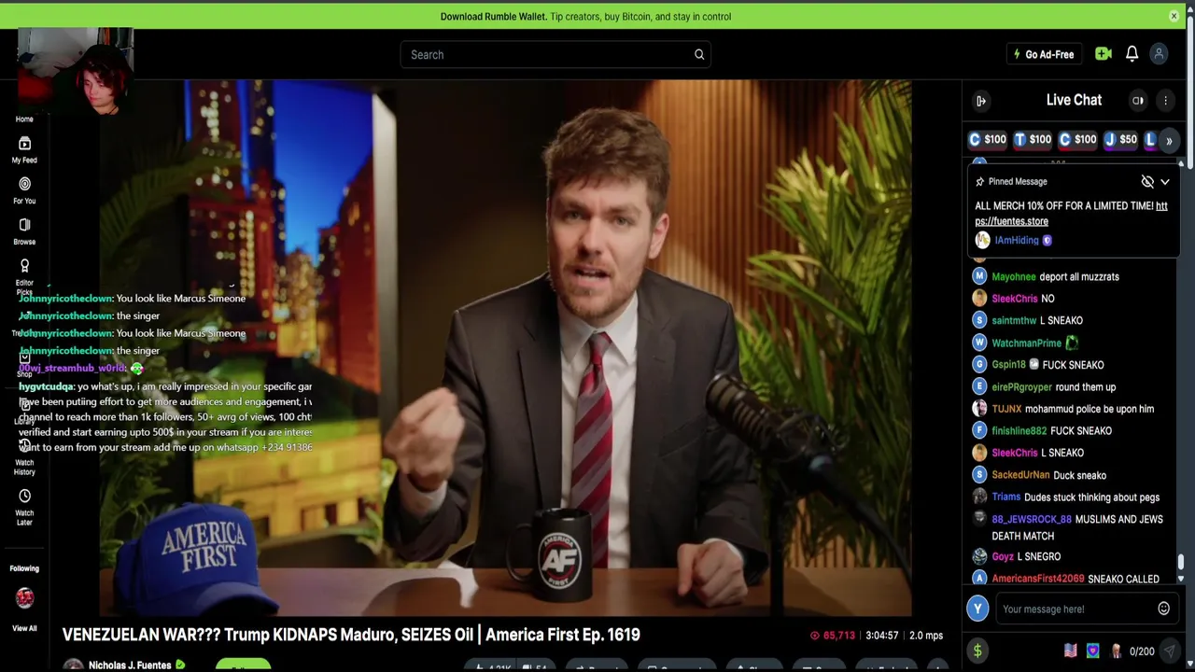Click the Nicholas J. Fuentes channel name
The image size is (1195, 672).
(130, 665)
